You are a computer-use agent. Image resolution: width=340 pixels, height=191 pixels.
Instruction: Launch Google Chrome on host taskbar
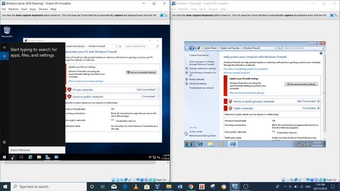[191, 186]
